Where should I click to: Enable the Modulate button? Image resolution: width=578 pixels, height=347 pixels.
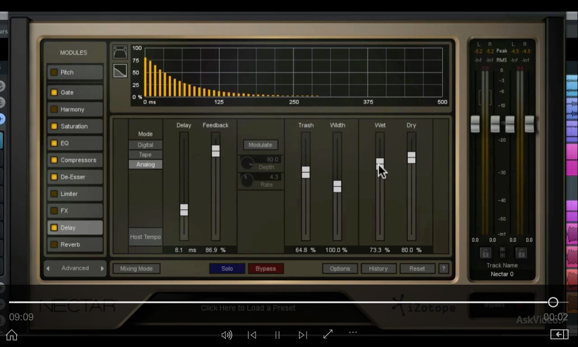tap(260, 145)
